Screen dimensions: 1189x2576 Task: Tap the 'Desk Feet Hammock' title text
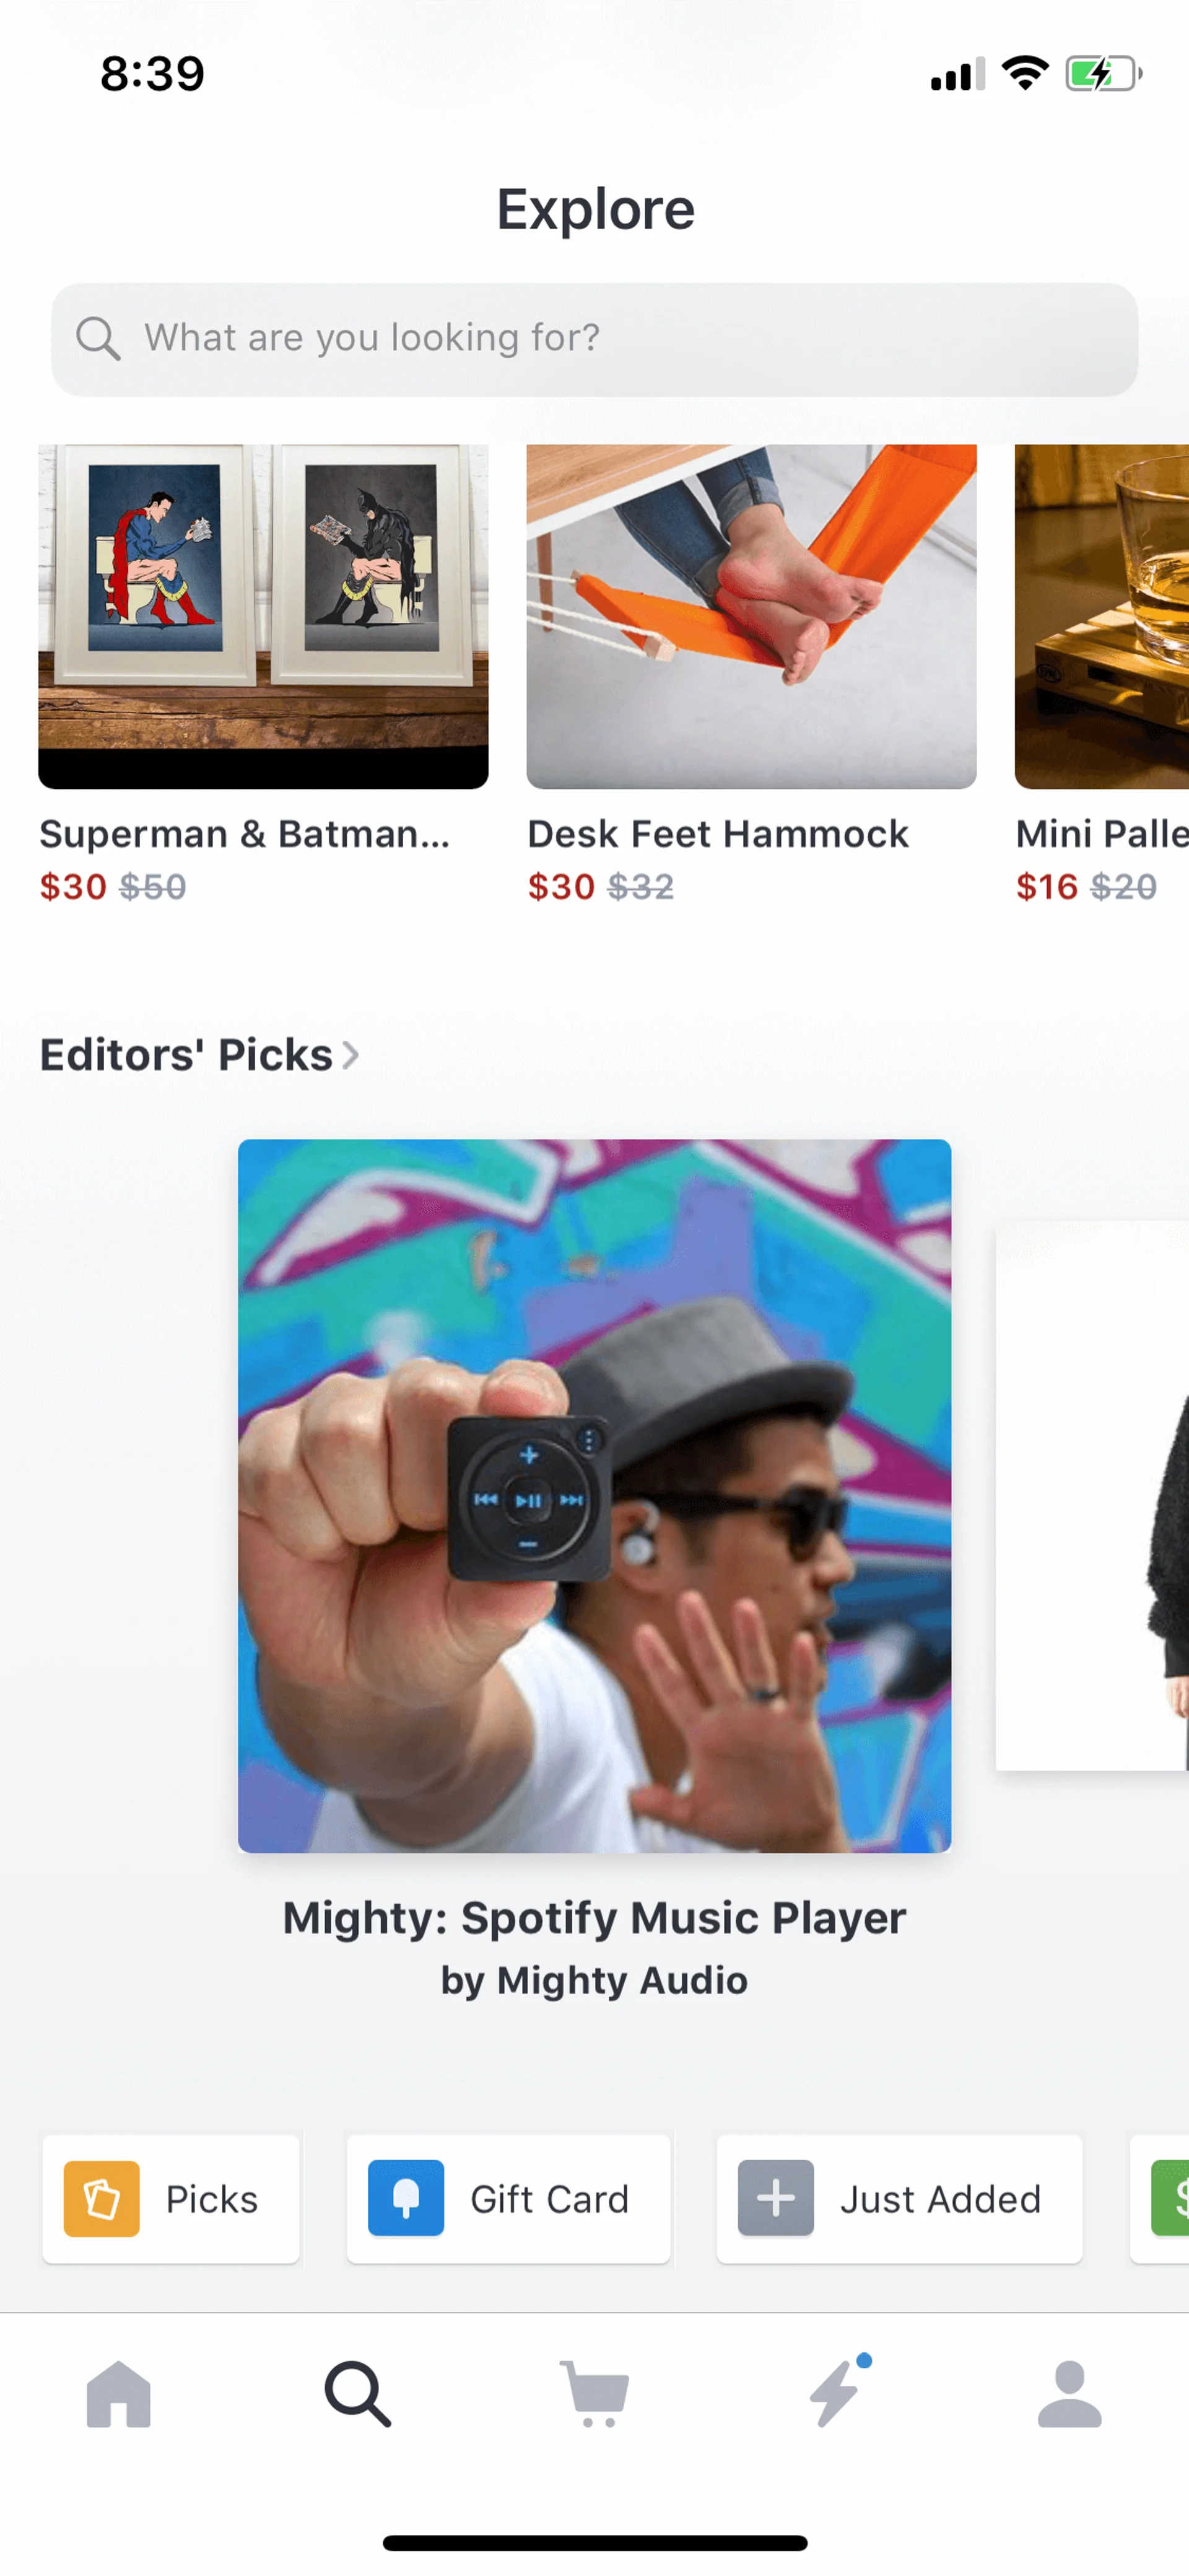(x=717, y=834)
